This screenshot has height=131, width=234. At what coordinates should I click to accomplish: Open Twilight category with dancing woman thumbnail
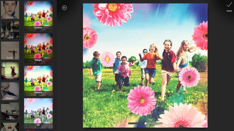coord(10,71)
